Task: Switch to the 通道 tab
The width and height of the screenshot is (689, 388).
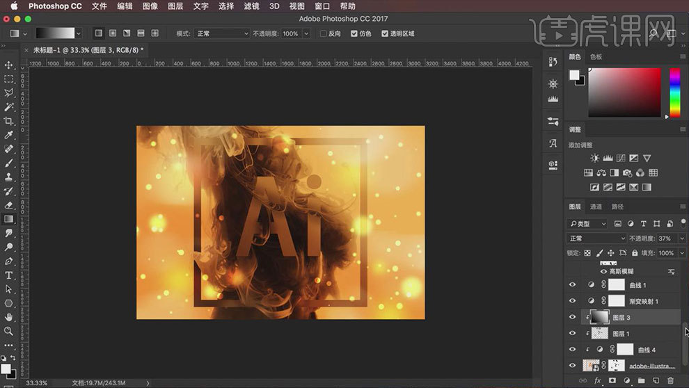Action: [596, 207]
